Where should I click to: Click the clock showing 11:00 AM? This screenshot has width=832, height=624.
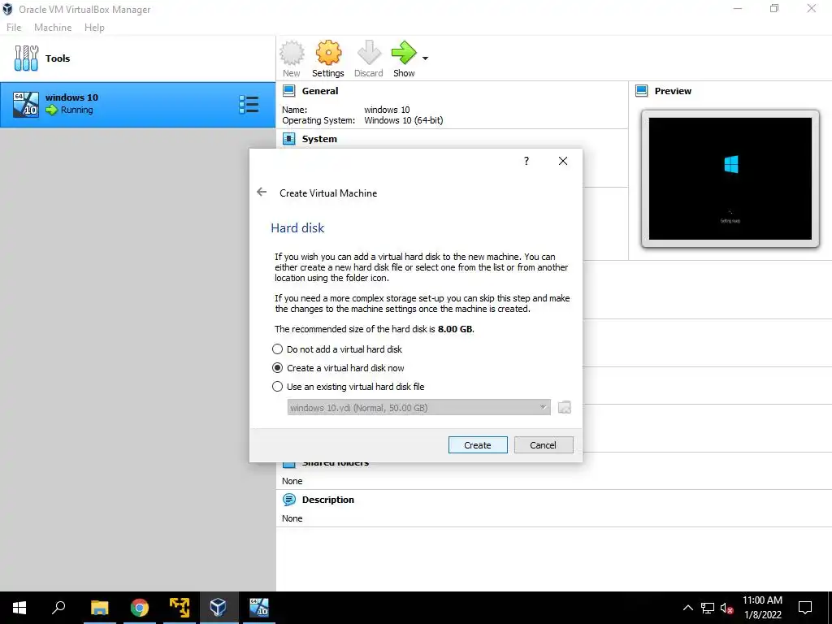pos(762,600)
